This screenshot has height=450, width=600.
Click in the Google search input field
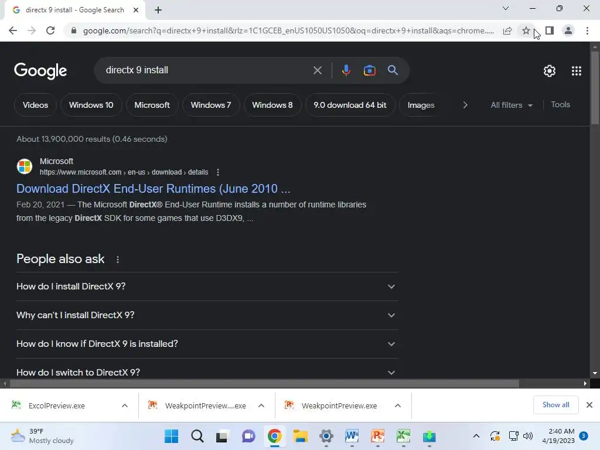pos(206,70)
